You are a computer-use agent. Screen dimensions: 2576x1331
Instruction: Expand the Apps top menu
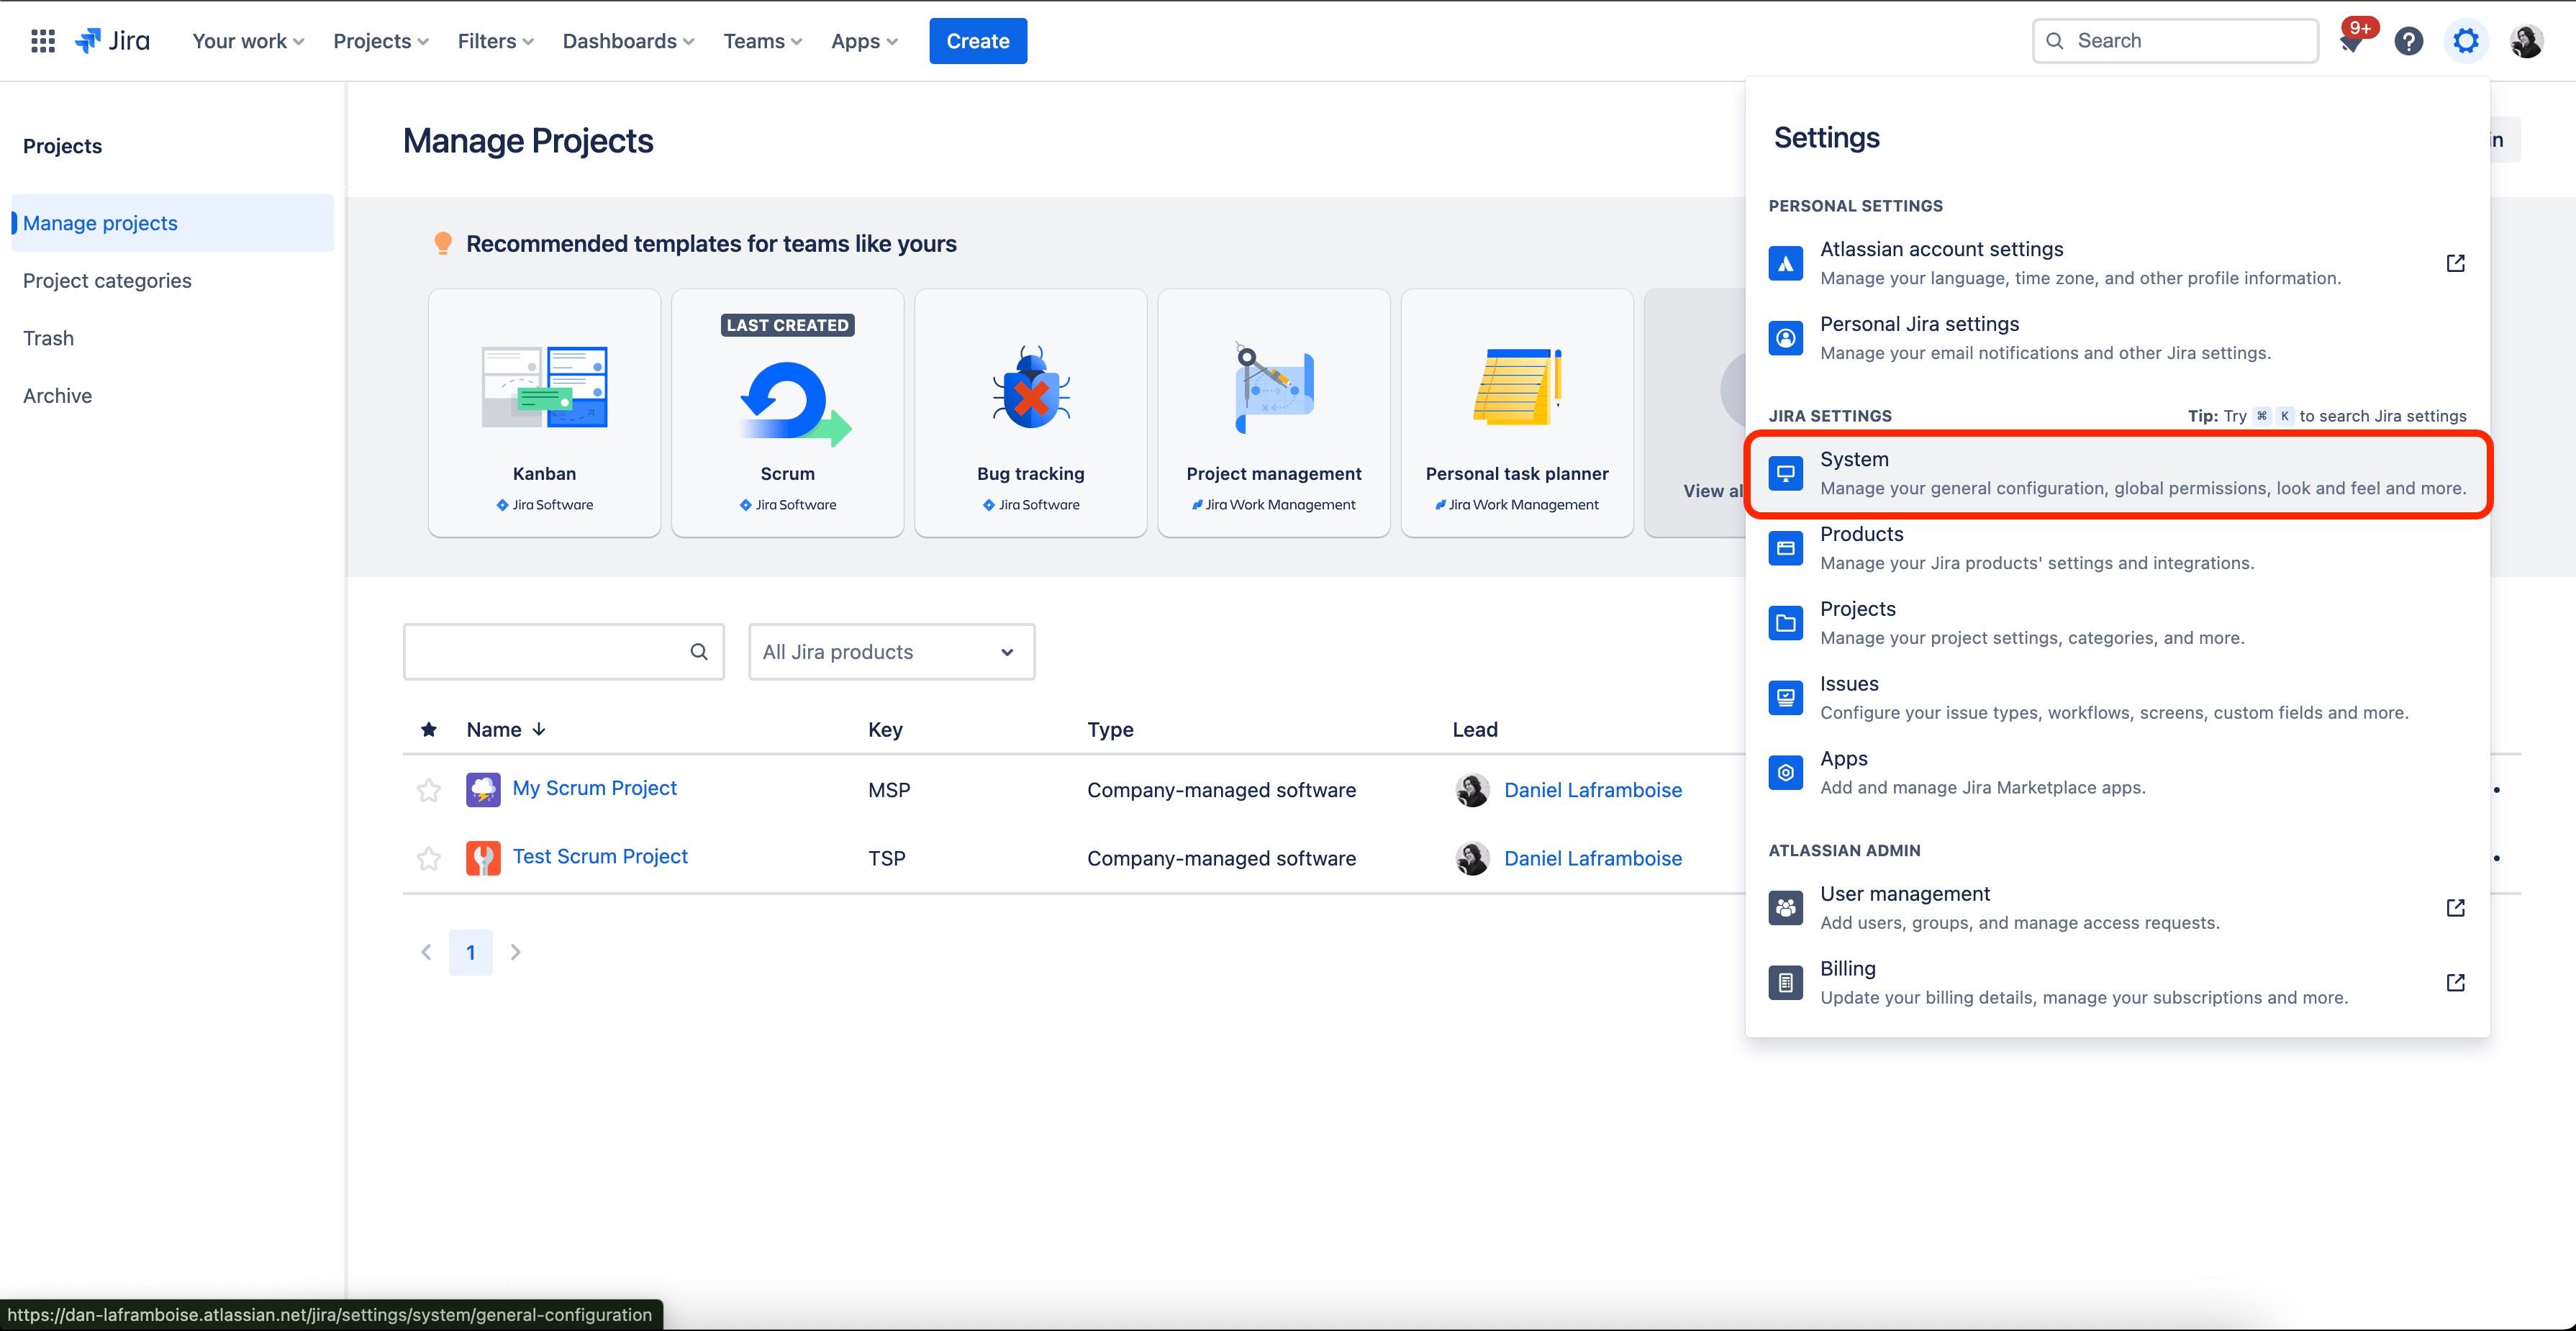[864, 41]
